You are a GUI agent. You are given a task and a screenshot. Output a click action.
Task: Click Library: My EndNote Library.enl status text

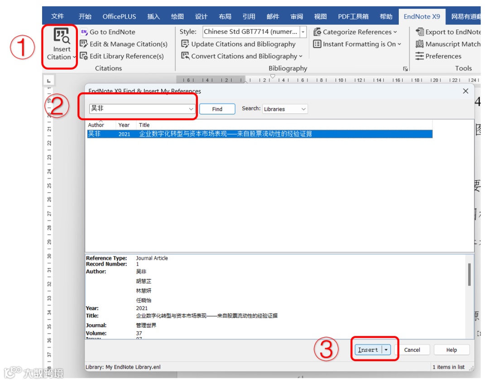tap(123, 367)
